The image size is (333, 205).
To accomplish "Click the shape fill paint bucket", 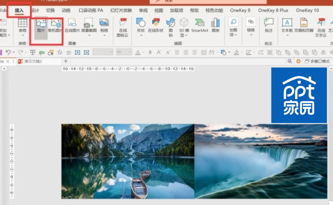I will point(236,52).
